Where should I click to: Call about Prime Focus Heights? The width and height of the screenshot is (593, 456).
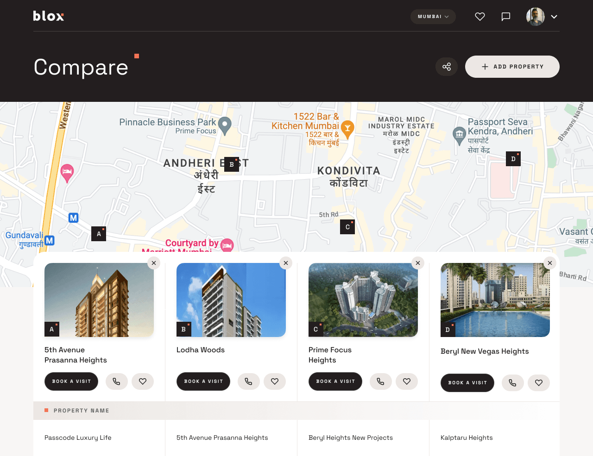381,381
